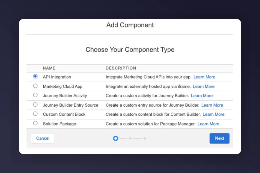260x173 pixels.
Task: Open Learn More link for API Integration
Action: coord(204,77)
